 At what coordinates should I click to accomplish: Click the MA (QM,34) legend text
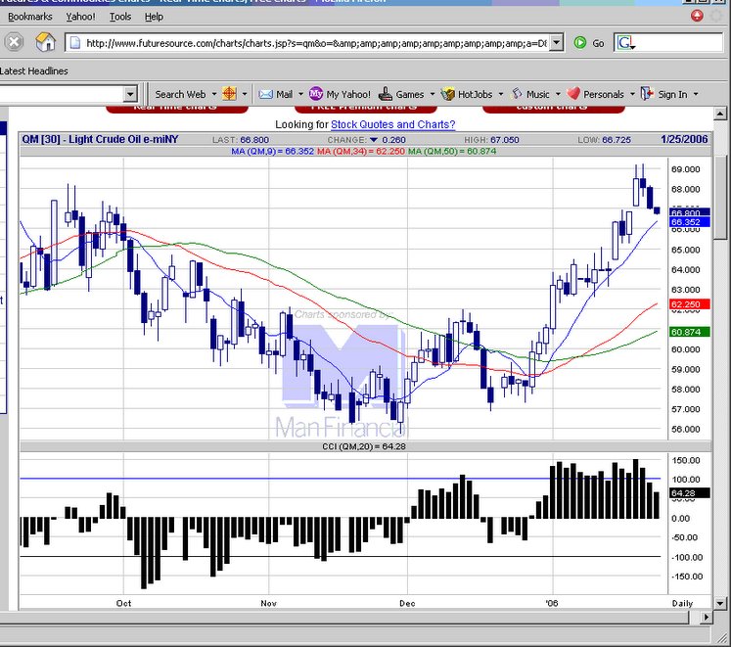click(360, 151)
